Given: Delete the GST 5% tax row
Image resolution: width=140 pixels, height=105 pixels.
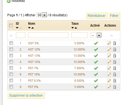Looking at the screenshot, I should [115, 43].
